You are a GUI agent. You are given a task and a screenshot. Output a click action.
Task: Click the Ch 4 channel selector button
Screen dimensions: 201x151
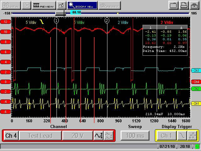(11, 136)
